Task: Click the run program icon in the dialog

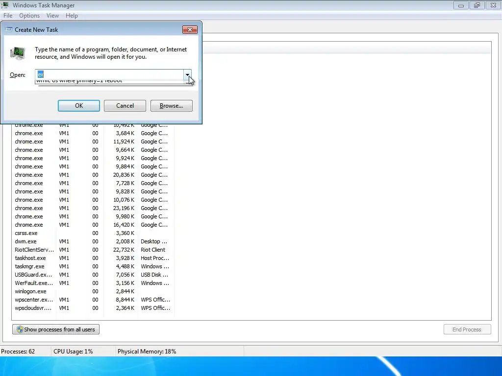Action: coord(18,53)
